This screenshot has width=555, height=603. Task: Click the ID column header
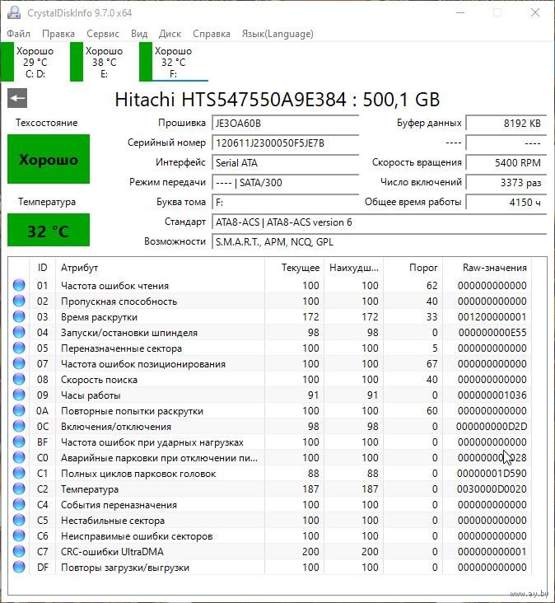[x=42, y=268]
